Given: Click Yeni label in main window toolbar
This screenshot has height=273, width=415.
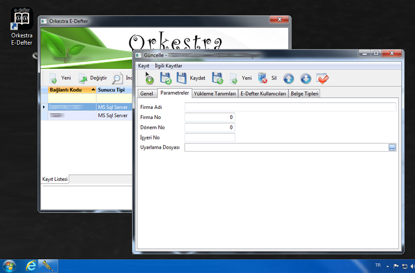Looking at the screenshot, I should [x=66, y=78].
